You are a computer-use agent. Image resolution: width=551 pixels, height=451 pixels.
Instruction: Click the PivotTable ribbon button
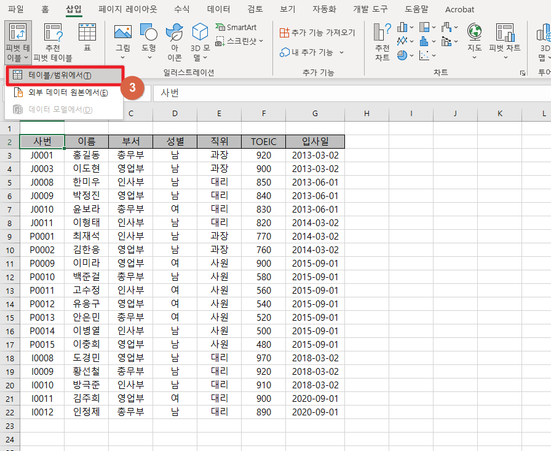click(18, 42)
